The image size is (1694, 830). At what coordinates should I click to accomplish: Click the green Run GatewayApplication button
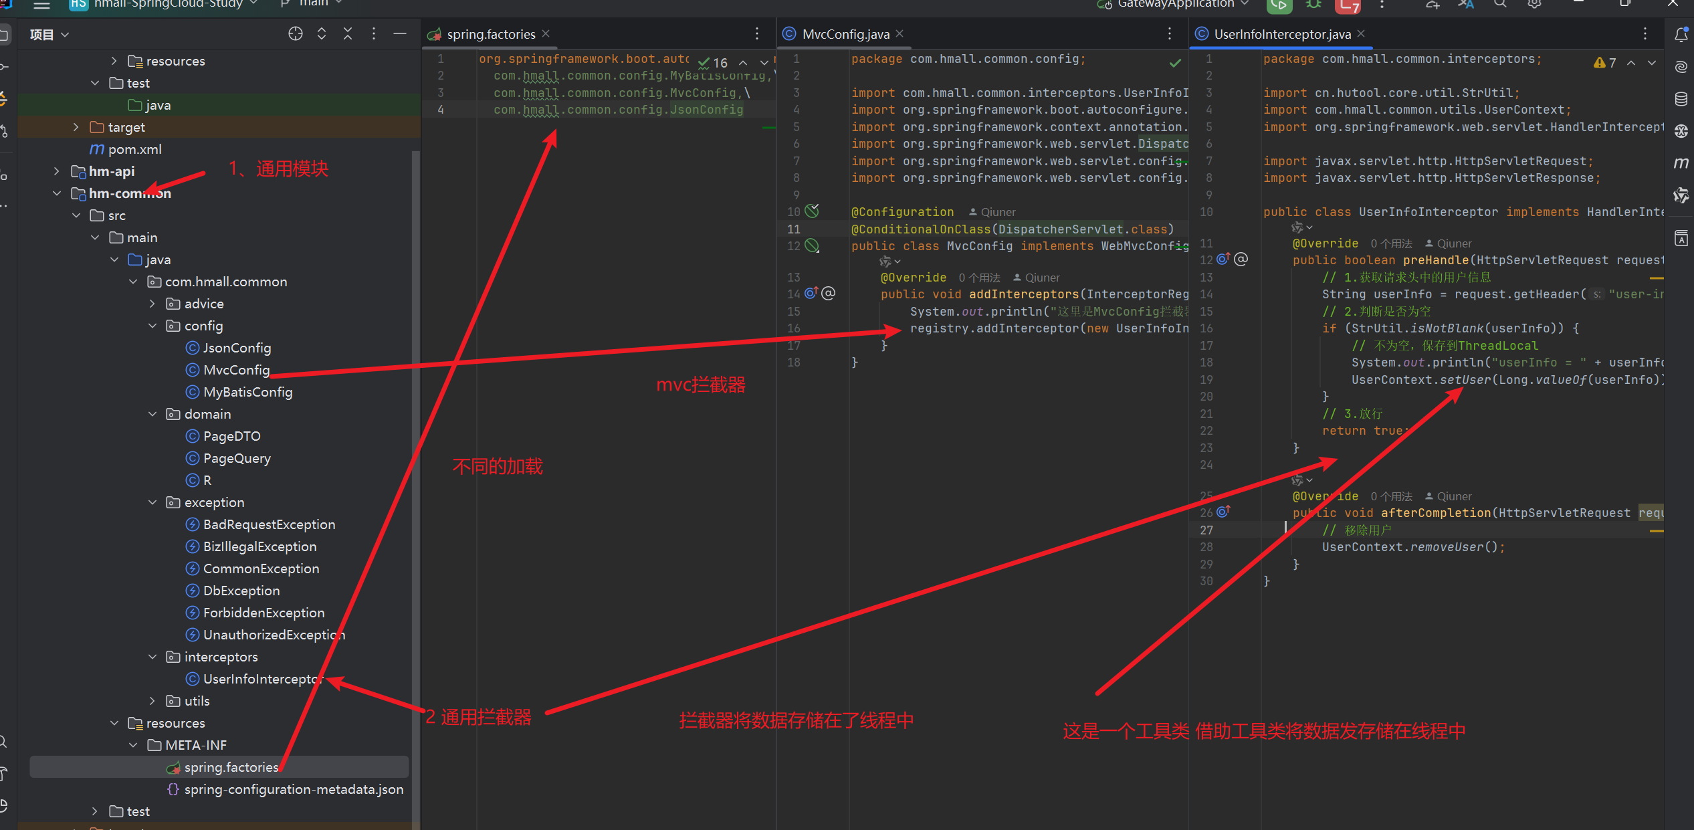(1279, 5)
